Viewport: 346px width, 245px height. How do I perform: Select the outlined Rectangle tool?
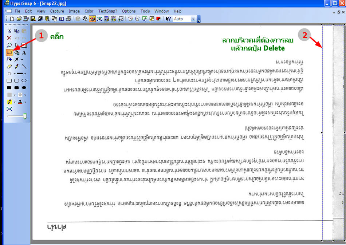[x=9, y=81]
